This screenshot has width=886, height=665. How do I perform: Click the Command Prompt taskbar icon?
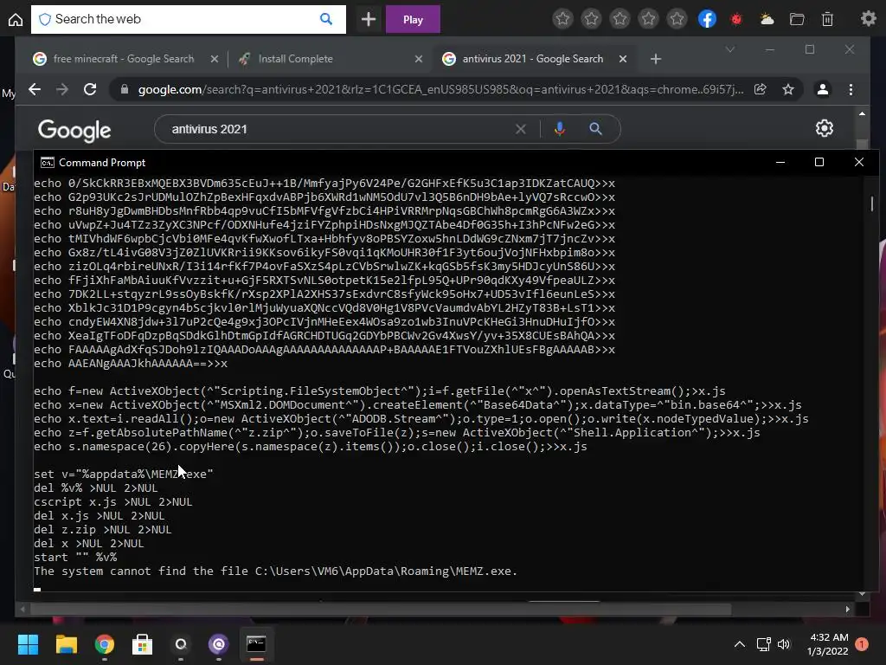click(x=256, y=644)
